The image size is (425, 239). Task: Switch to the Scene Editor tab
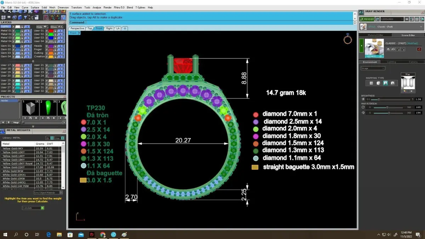pos(408,35)
